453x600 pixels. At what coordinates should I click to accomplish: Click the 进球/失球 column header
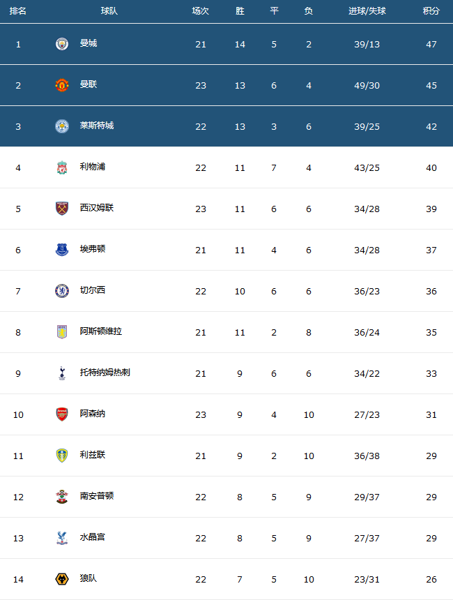pyautogui.click(x=367, y=11)
